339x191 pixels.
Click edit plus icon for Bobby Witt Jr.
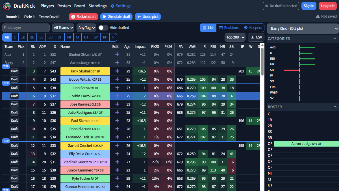(x=117, y=80)
